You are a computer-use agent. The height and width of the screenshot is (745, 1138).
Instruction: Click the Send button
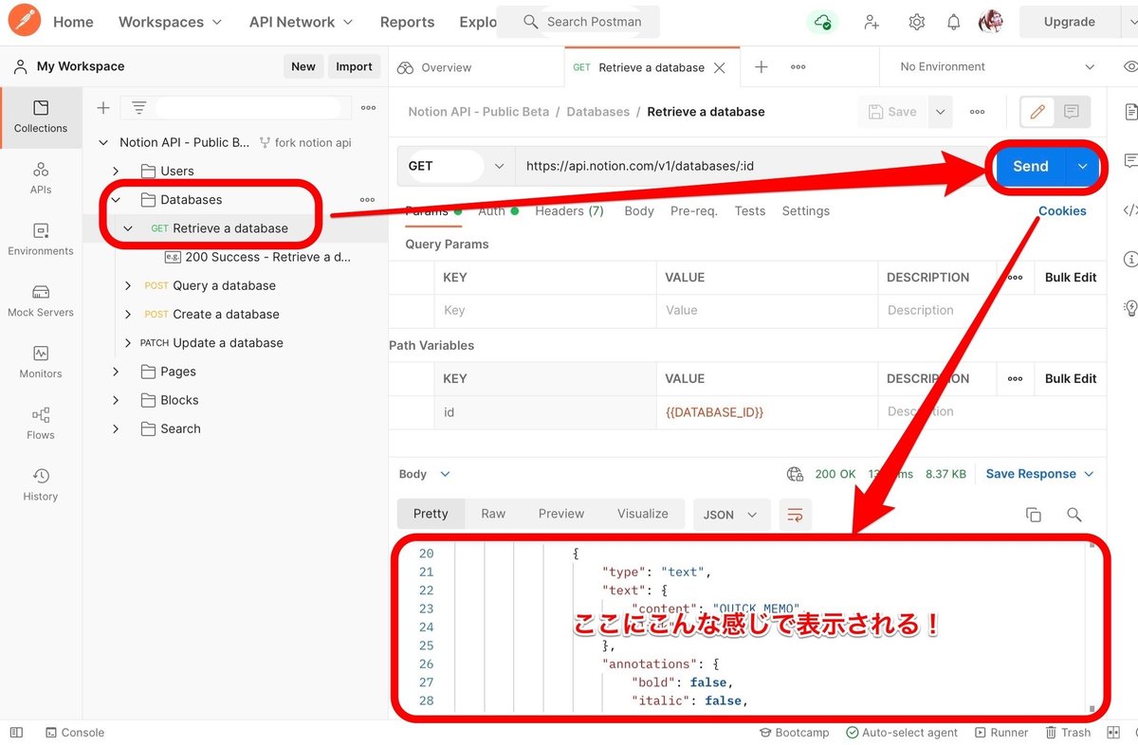[1030, 166]
